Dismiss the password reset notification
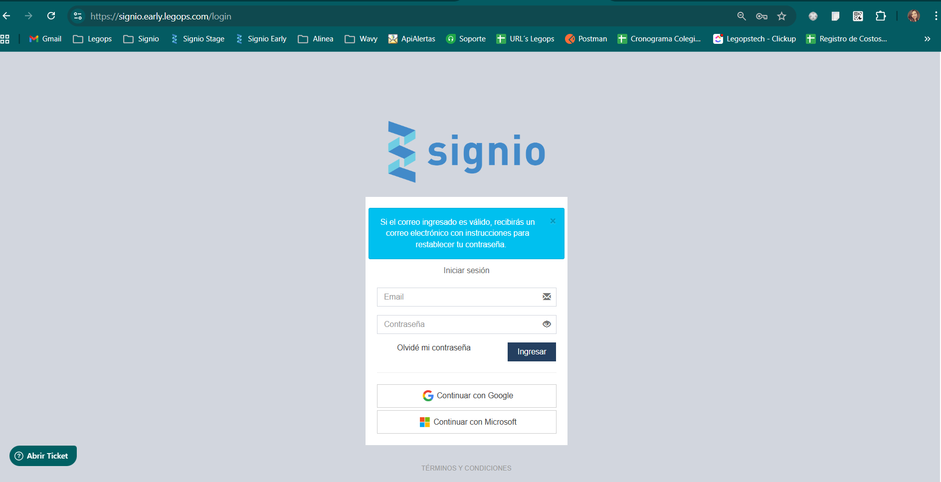 tap(553, 221)
